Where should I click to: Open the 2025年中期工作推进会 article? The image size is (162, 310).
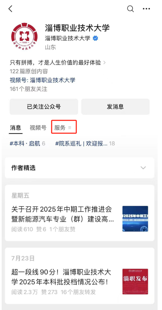pyautogui.click(x=62, y=214)
